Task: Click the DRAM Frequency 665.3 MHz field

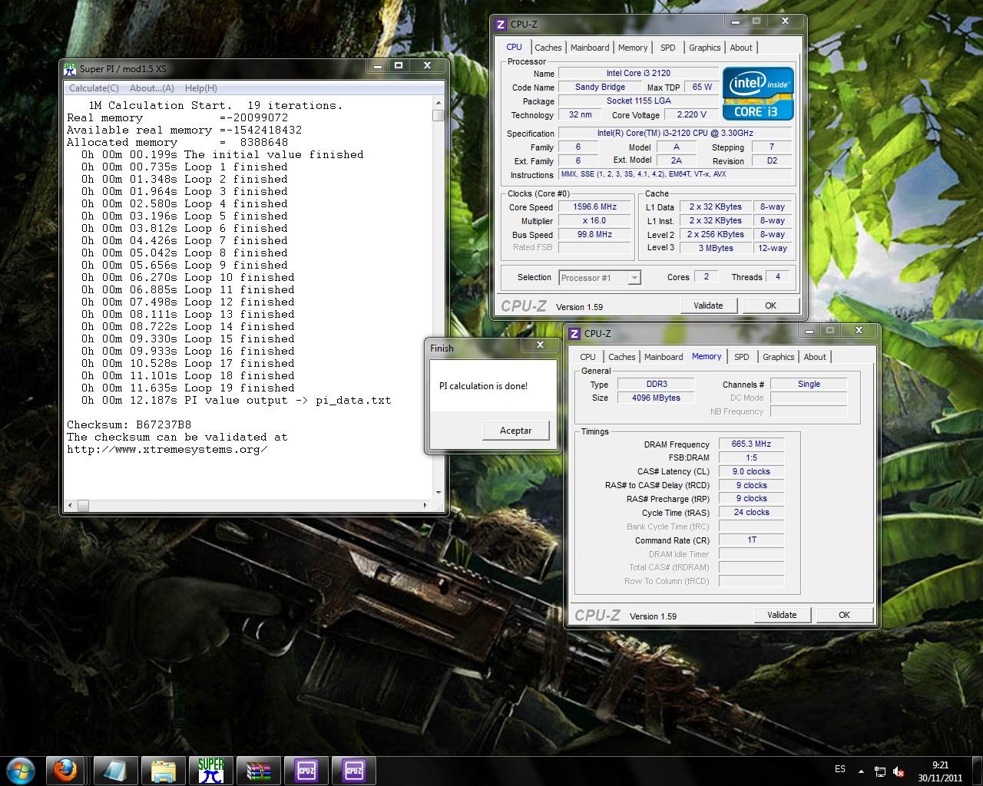Action: pyautogui.click(x=751, y=444)
